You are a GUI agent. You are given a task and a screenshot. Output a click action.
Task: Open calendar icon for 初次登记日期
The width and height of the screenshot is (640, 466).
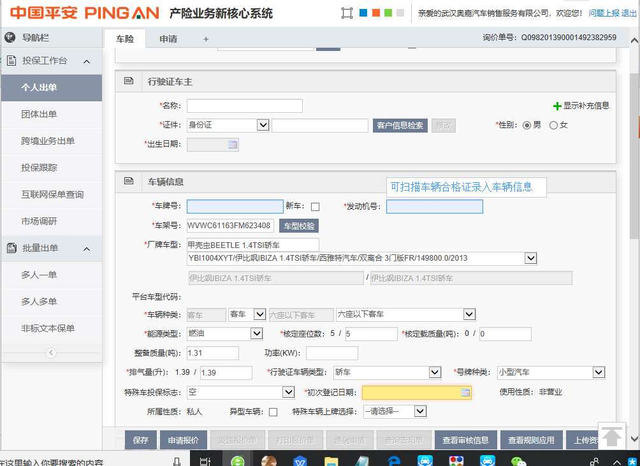tap(465, 393)
